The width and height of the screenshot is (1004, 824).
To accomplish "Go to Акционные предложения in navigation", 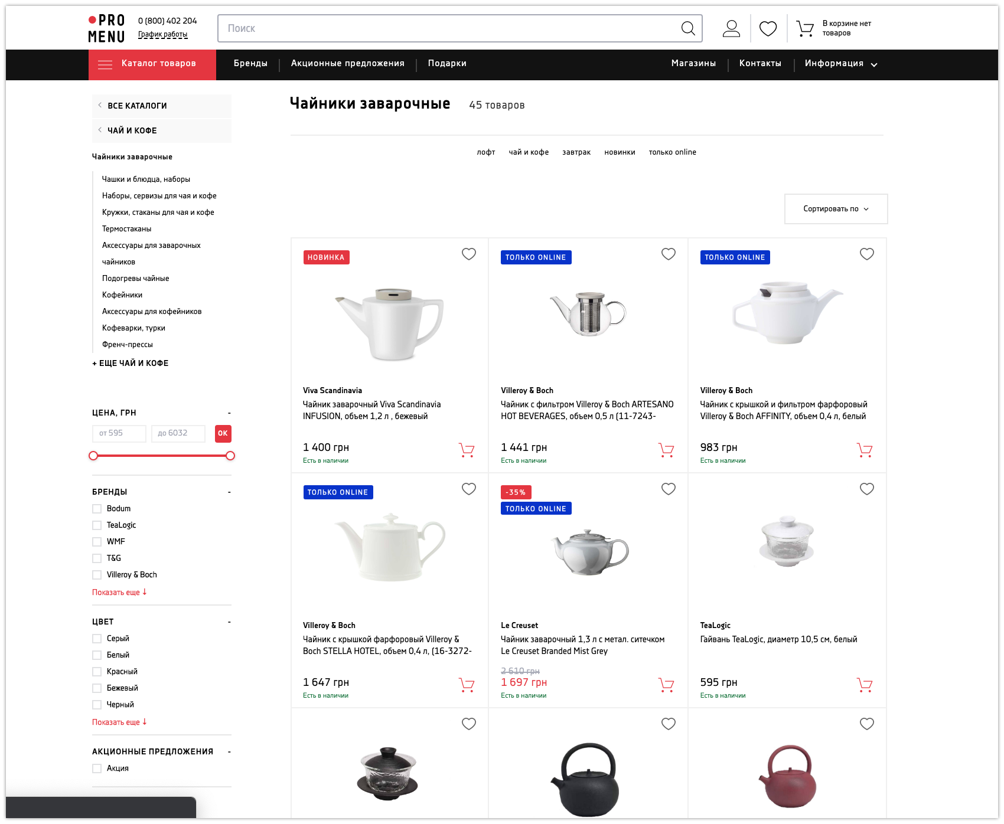I will 347,64.
